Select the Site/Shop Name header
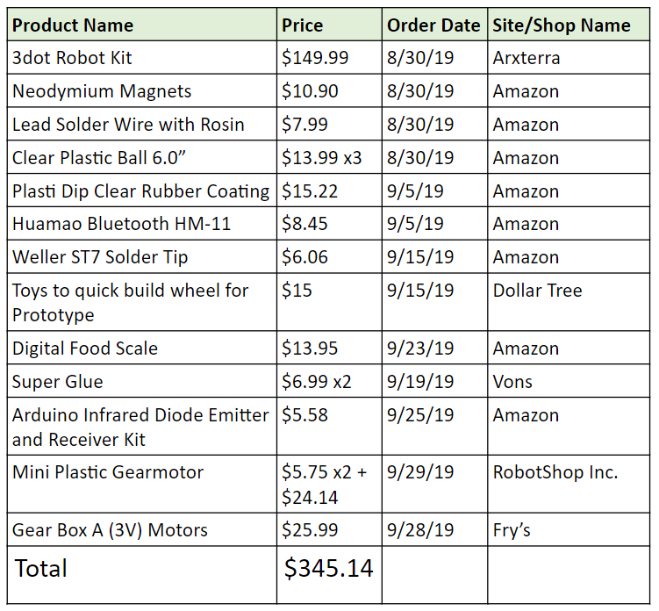The width and height of the screenshot is (659, 611). pyautogui.click(x=569, y=25)
